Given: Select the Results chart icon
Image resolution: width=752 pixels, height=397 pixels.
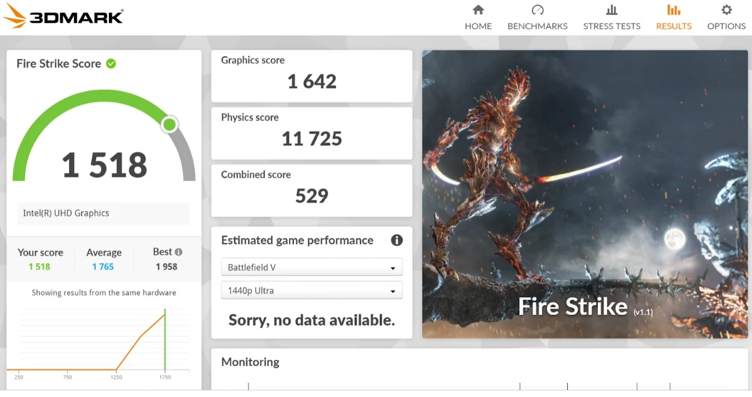Looking at the screenshot, I should tap(674, 10).
